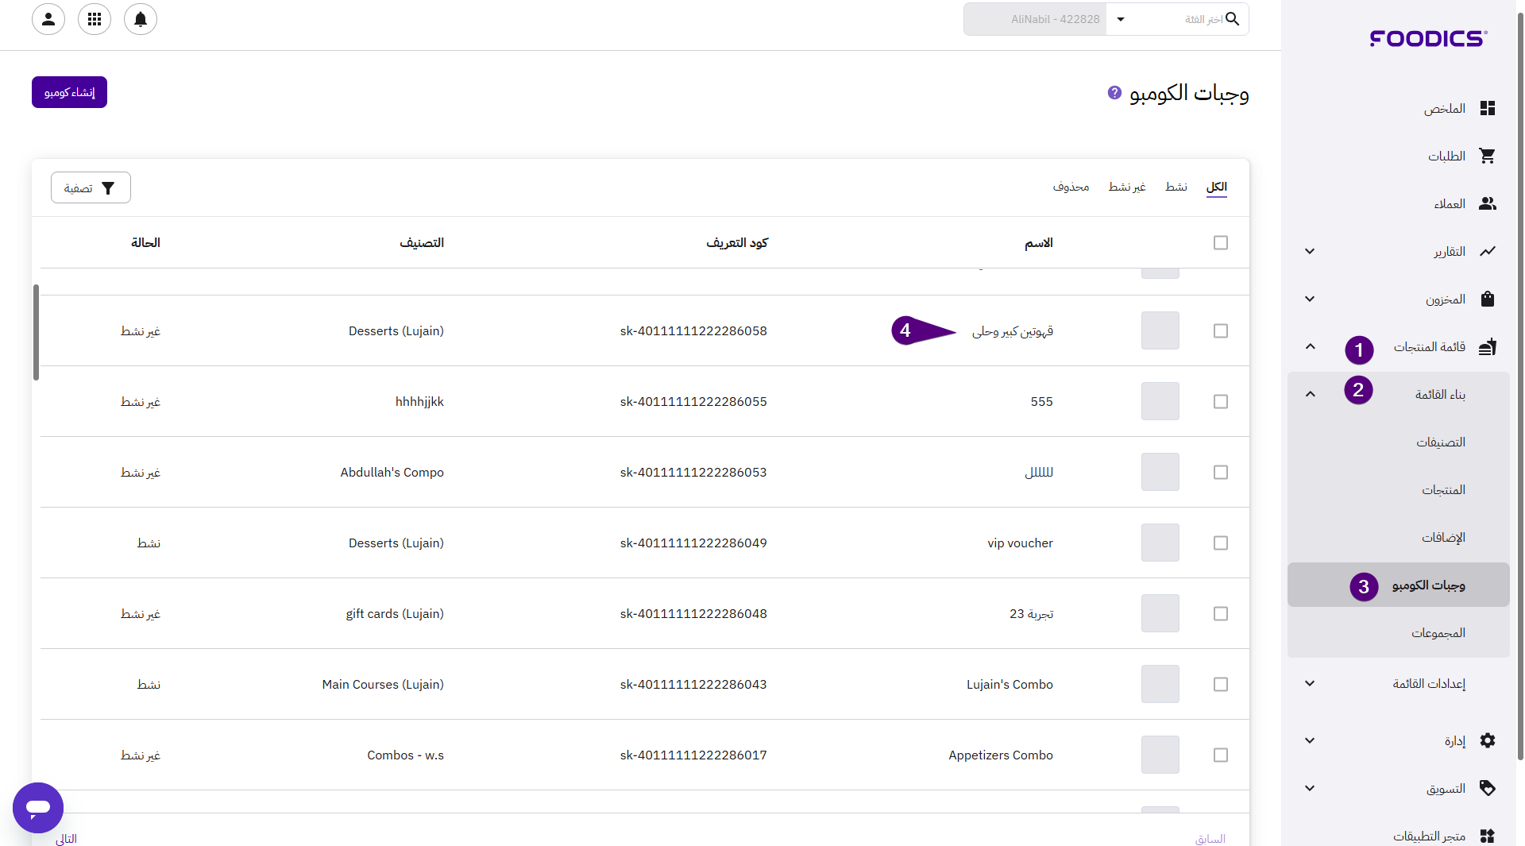Open the orders cart icon in sidebar
1525x846 pixels.
tap(1487, 156)
